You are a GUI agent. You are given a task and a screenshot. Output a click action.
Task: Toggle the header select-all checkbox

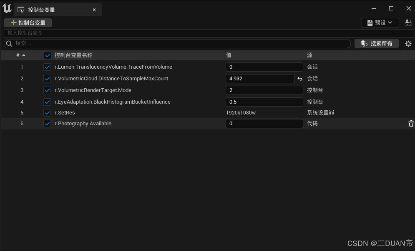tap(48, 55)
